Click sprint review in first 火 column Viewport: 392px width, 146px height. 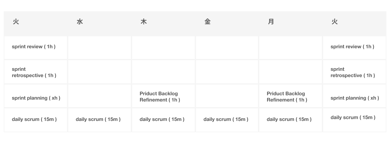(34, 47)
